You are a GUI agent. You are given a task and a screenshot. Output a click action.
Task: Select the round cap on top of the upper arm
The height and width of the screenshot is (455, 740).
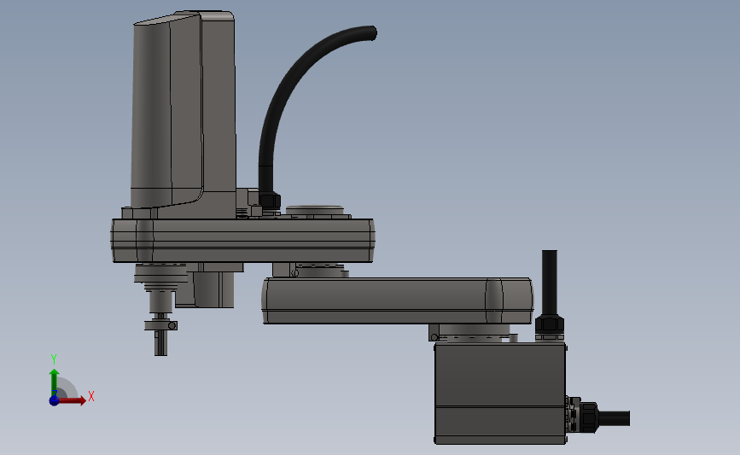point(315,211)
